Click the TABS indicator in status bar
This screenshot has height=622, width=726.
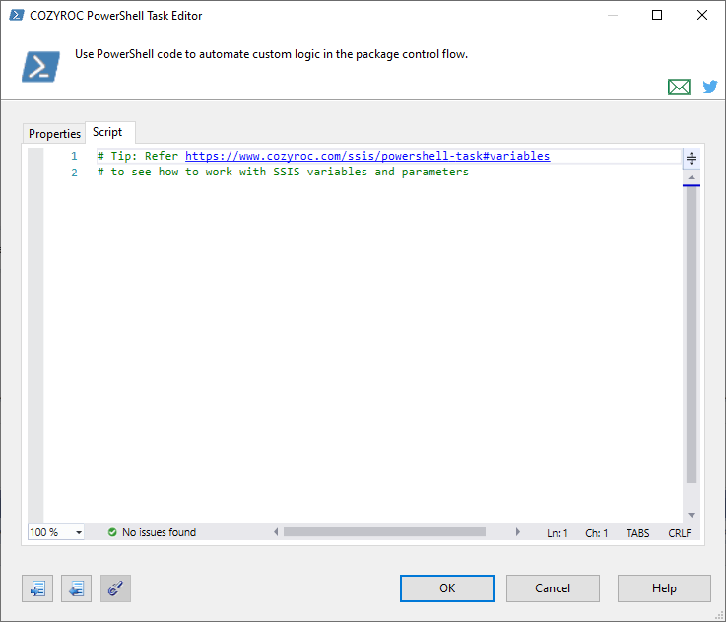pos(637,533)
